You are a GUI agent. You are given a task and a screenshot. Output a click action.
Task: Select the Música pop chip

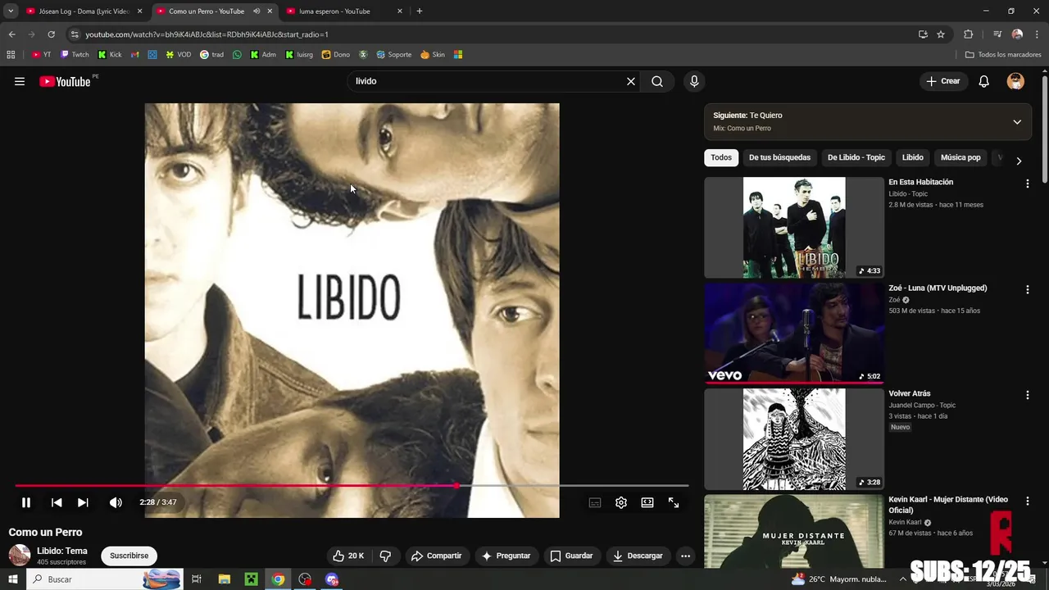(x=960, y=157)
